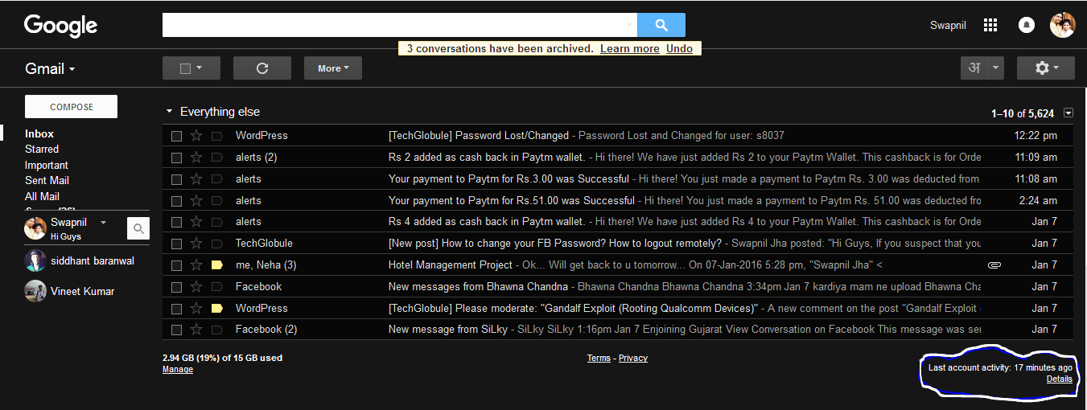Click the chat search magnifier icon
The image size is (1087, 410).
(x=138, y=229)
